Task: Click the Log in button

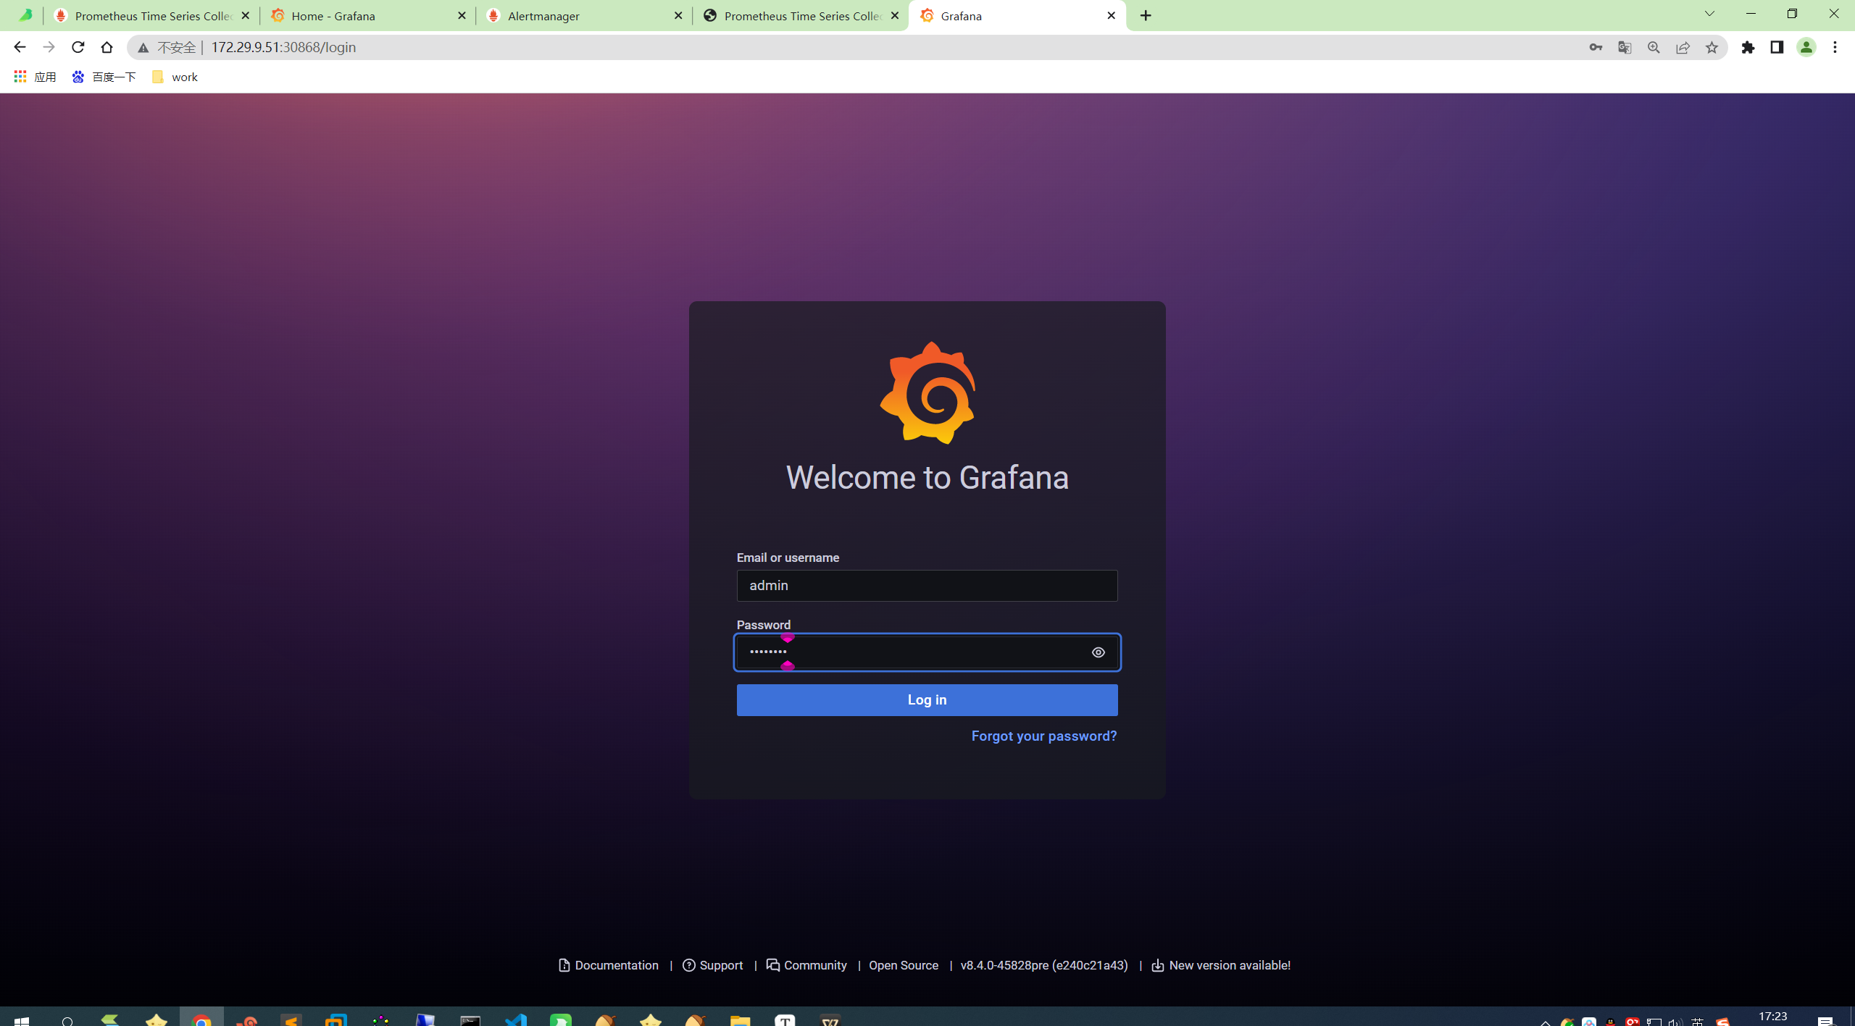Action: pos(927,699)
